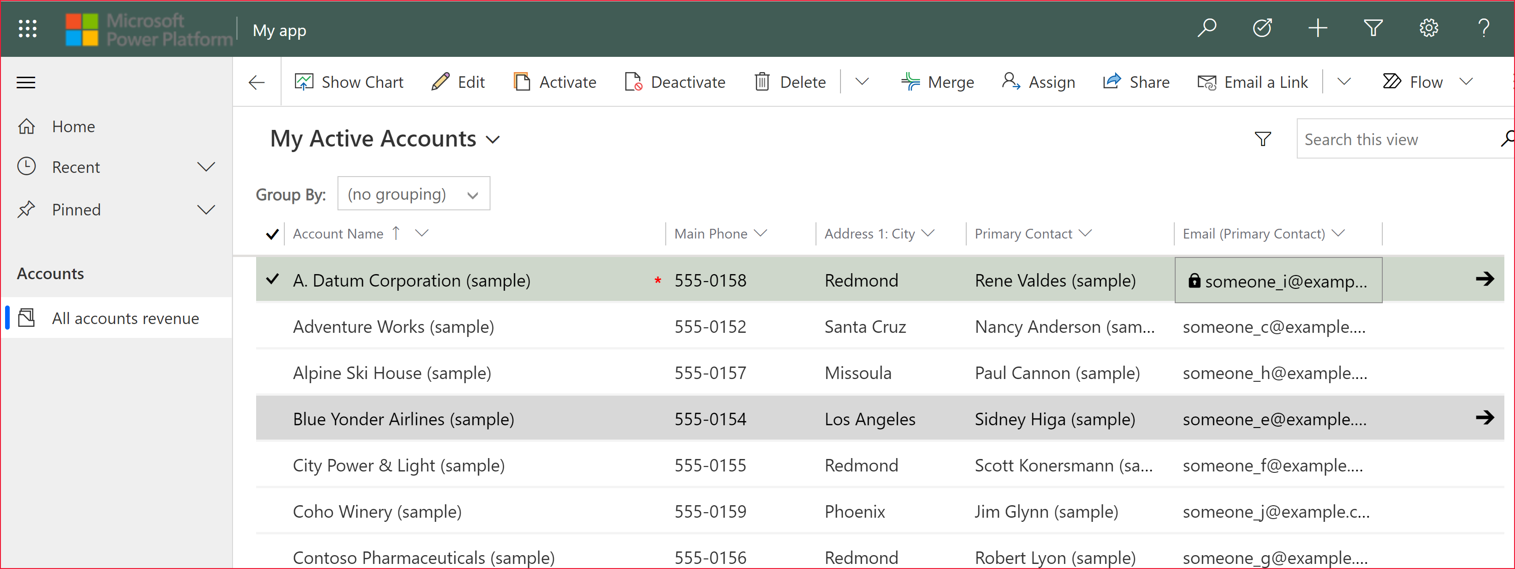Click the global filter icon top right
The image size is (1515, 569).
[x=1372, y=30]
